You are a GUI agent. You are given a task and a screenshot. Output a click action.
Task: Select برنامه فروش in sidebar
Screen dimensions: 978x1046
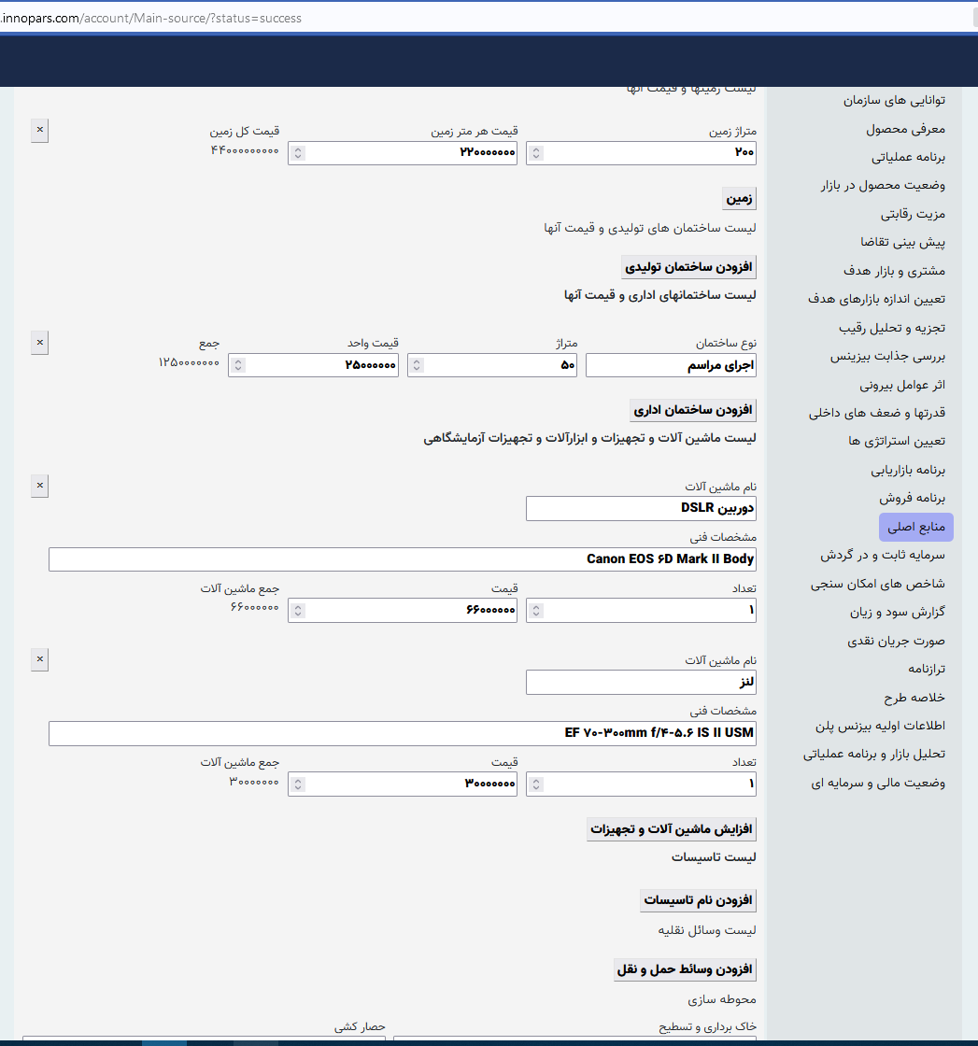(x=912, y=499)
